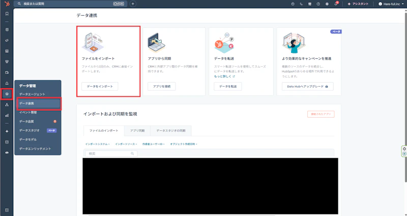Switch to the アプリ同期 tab
Viewport: 407px width, 216px height.
coord(137,131)
